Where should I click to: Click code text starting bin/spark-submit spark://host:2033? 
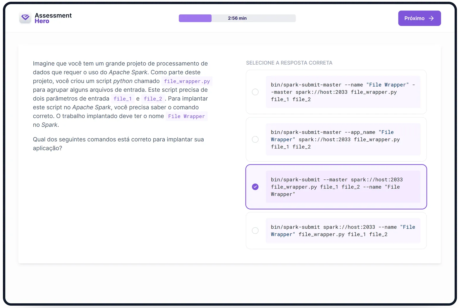point(343,231)
